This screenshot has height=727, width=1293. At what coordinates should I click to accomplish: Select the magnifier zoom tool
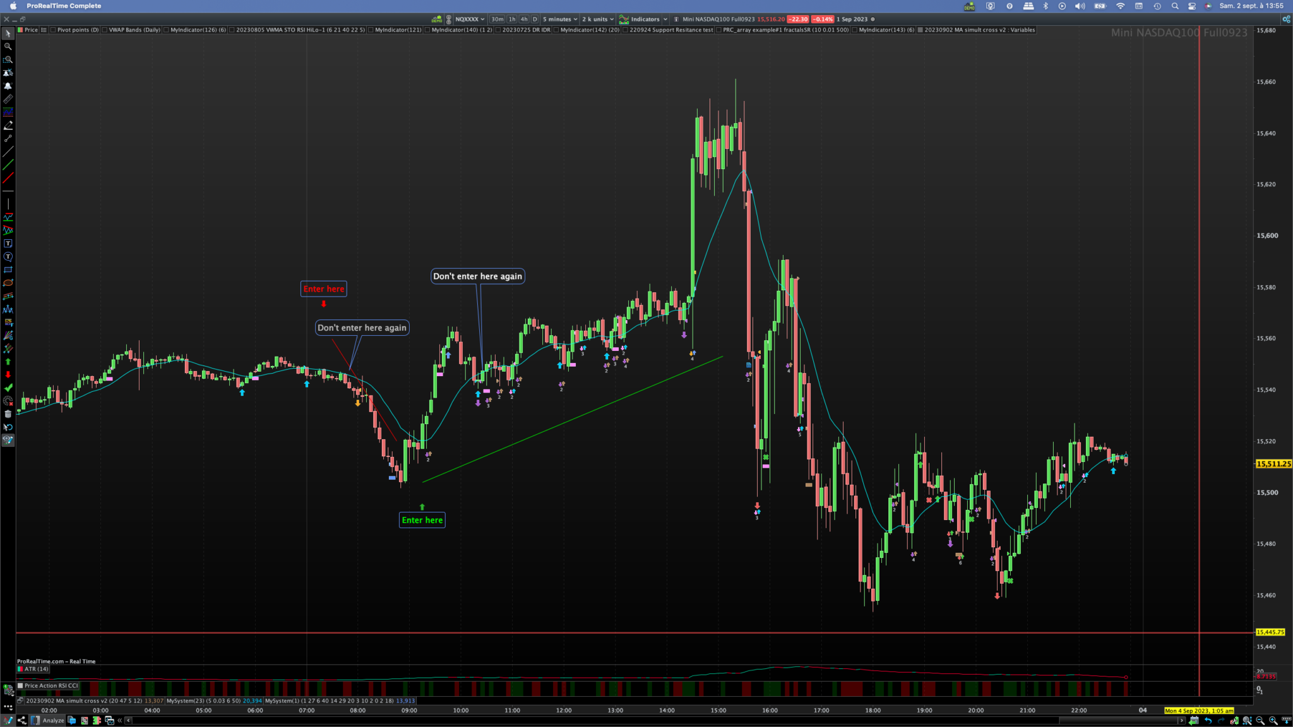point(8,46)
